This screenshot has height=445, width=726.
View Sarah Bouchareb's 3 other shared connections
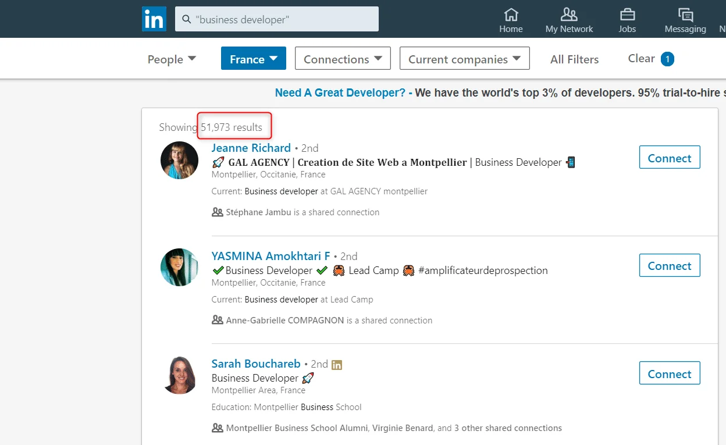[x=508, y=428]
